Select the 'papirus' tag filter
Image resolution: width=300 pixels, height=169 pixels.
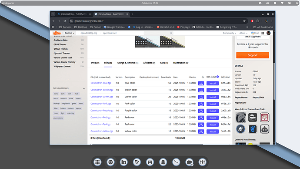78,108
